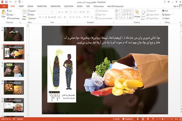Select slide 3 thumbnail with baby
The image size is (182, 121).
coord(14,70)
